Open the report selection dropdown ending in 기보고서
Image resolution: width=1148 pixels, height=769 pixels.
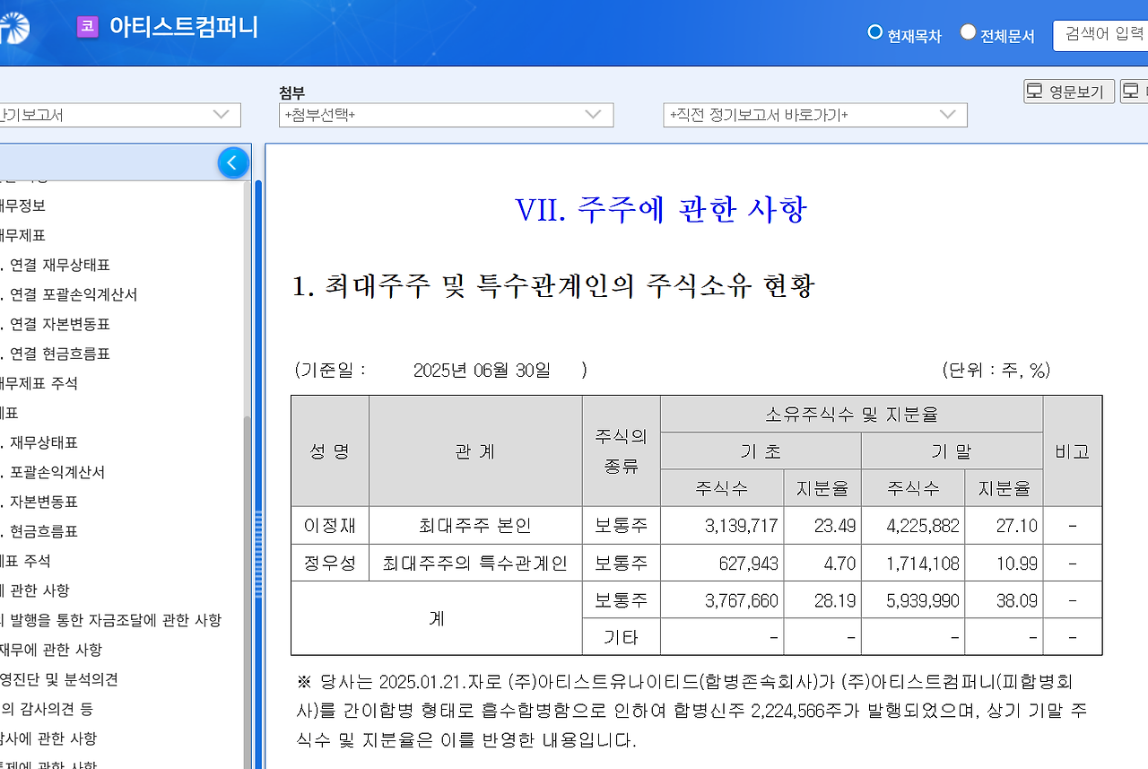[x=120, y=115]
